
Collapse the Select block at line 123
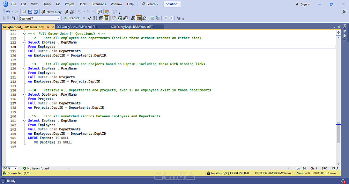point(24,42)
